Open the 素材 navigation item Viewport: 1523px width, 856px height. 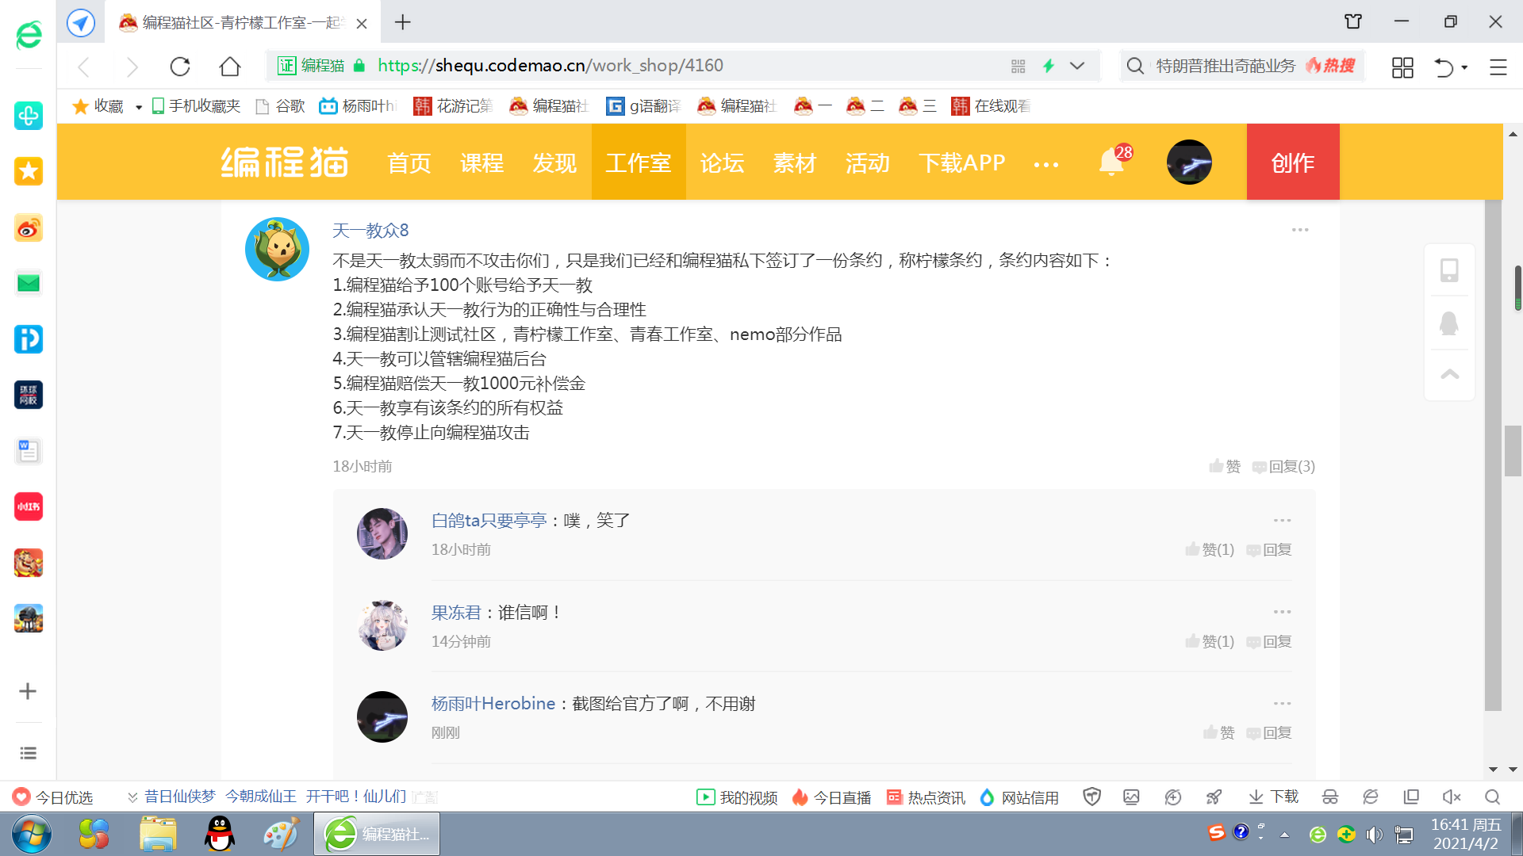(x=795, y=162)
